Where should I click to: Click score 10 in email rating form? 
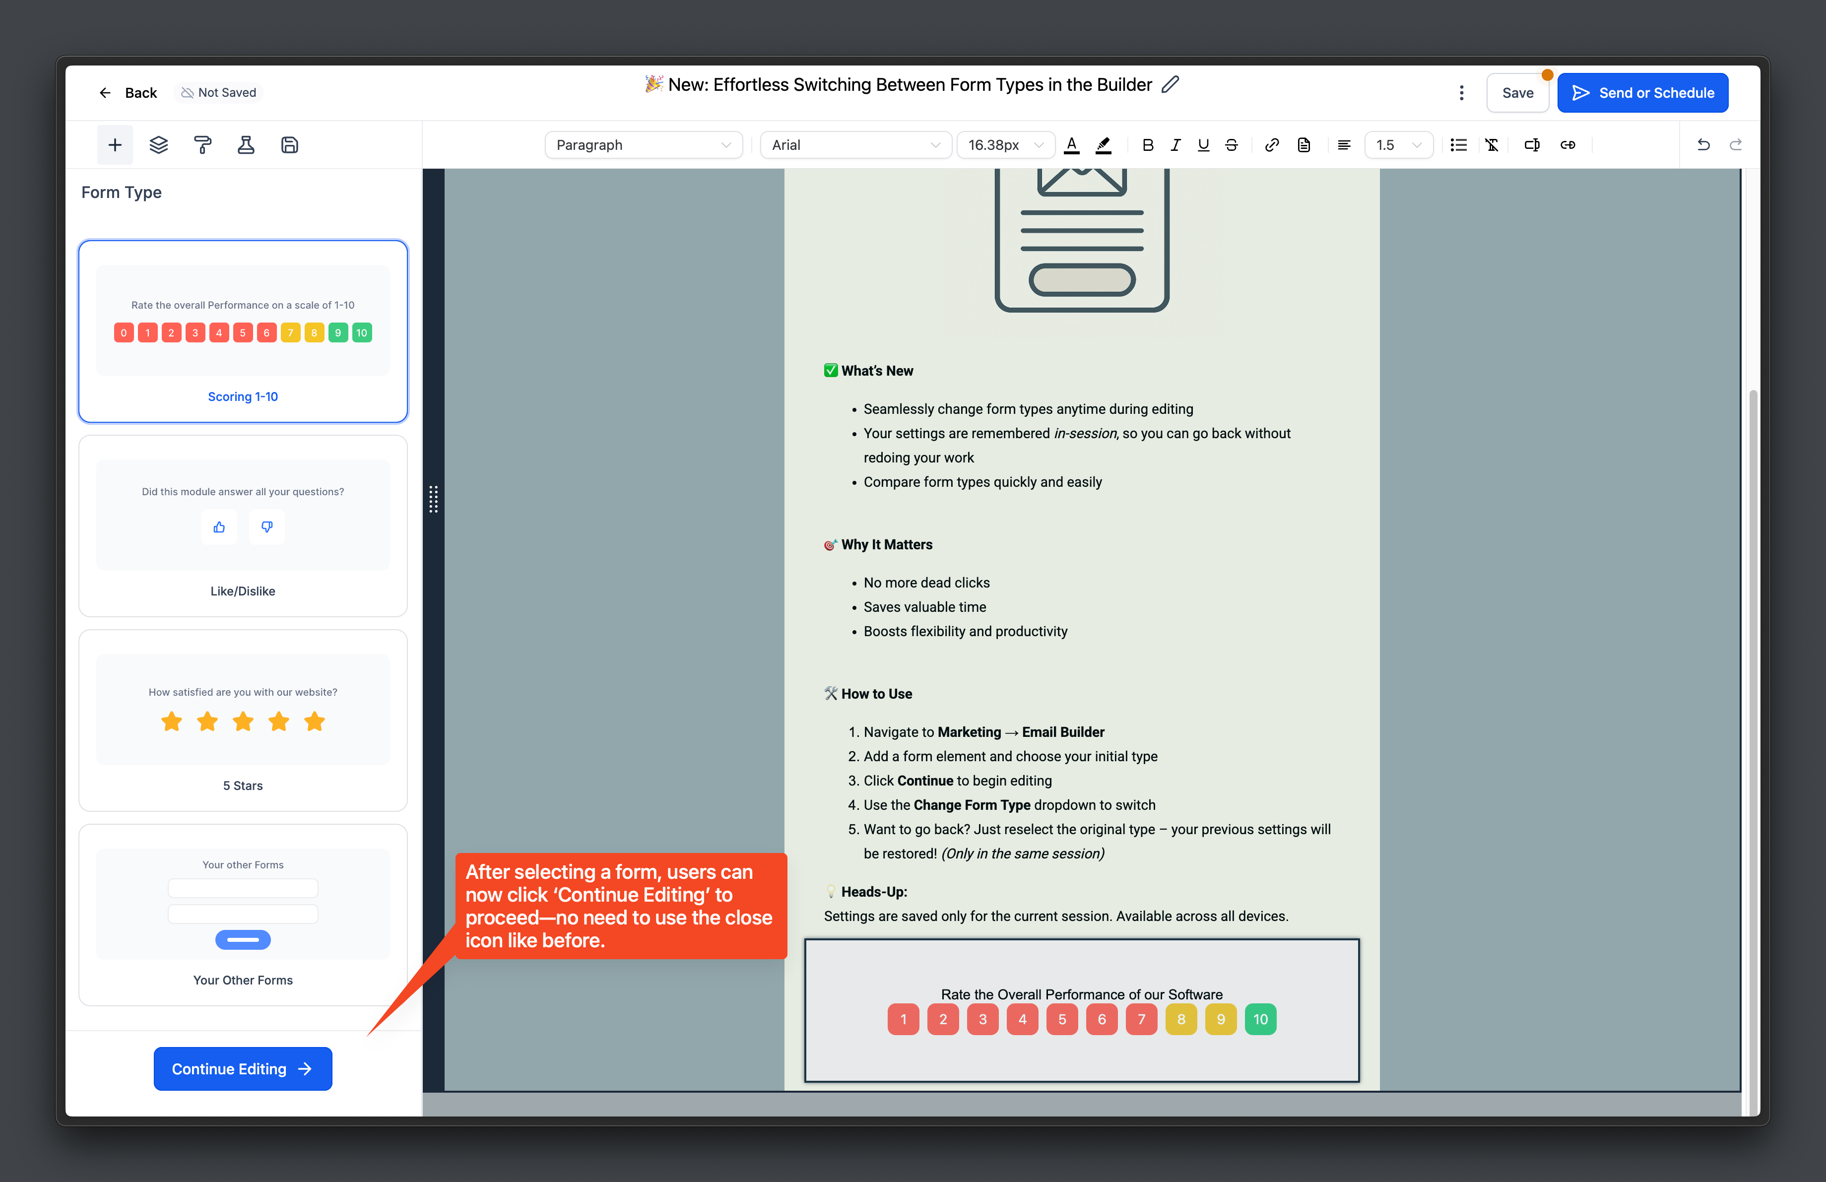[1260, 1019]
